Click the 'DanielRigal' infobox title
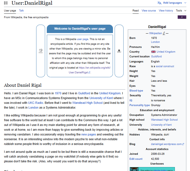The image size is (190, 171). tap(157, 27)
